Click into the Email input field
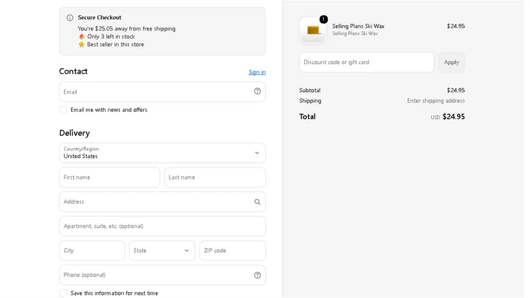 tap(162, 91)
